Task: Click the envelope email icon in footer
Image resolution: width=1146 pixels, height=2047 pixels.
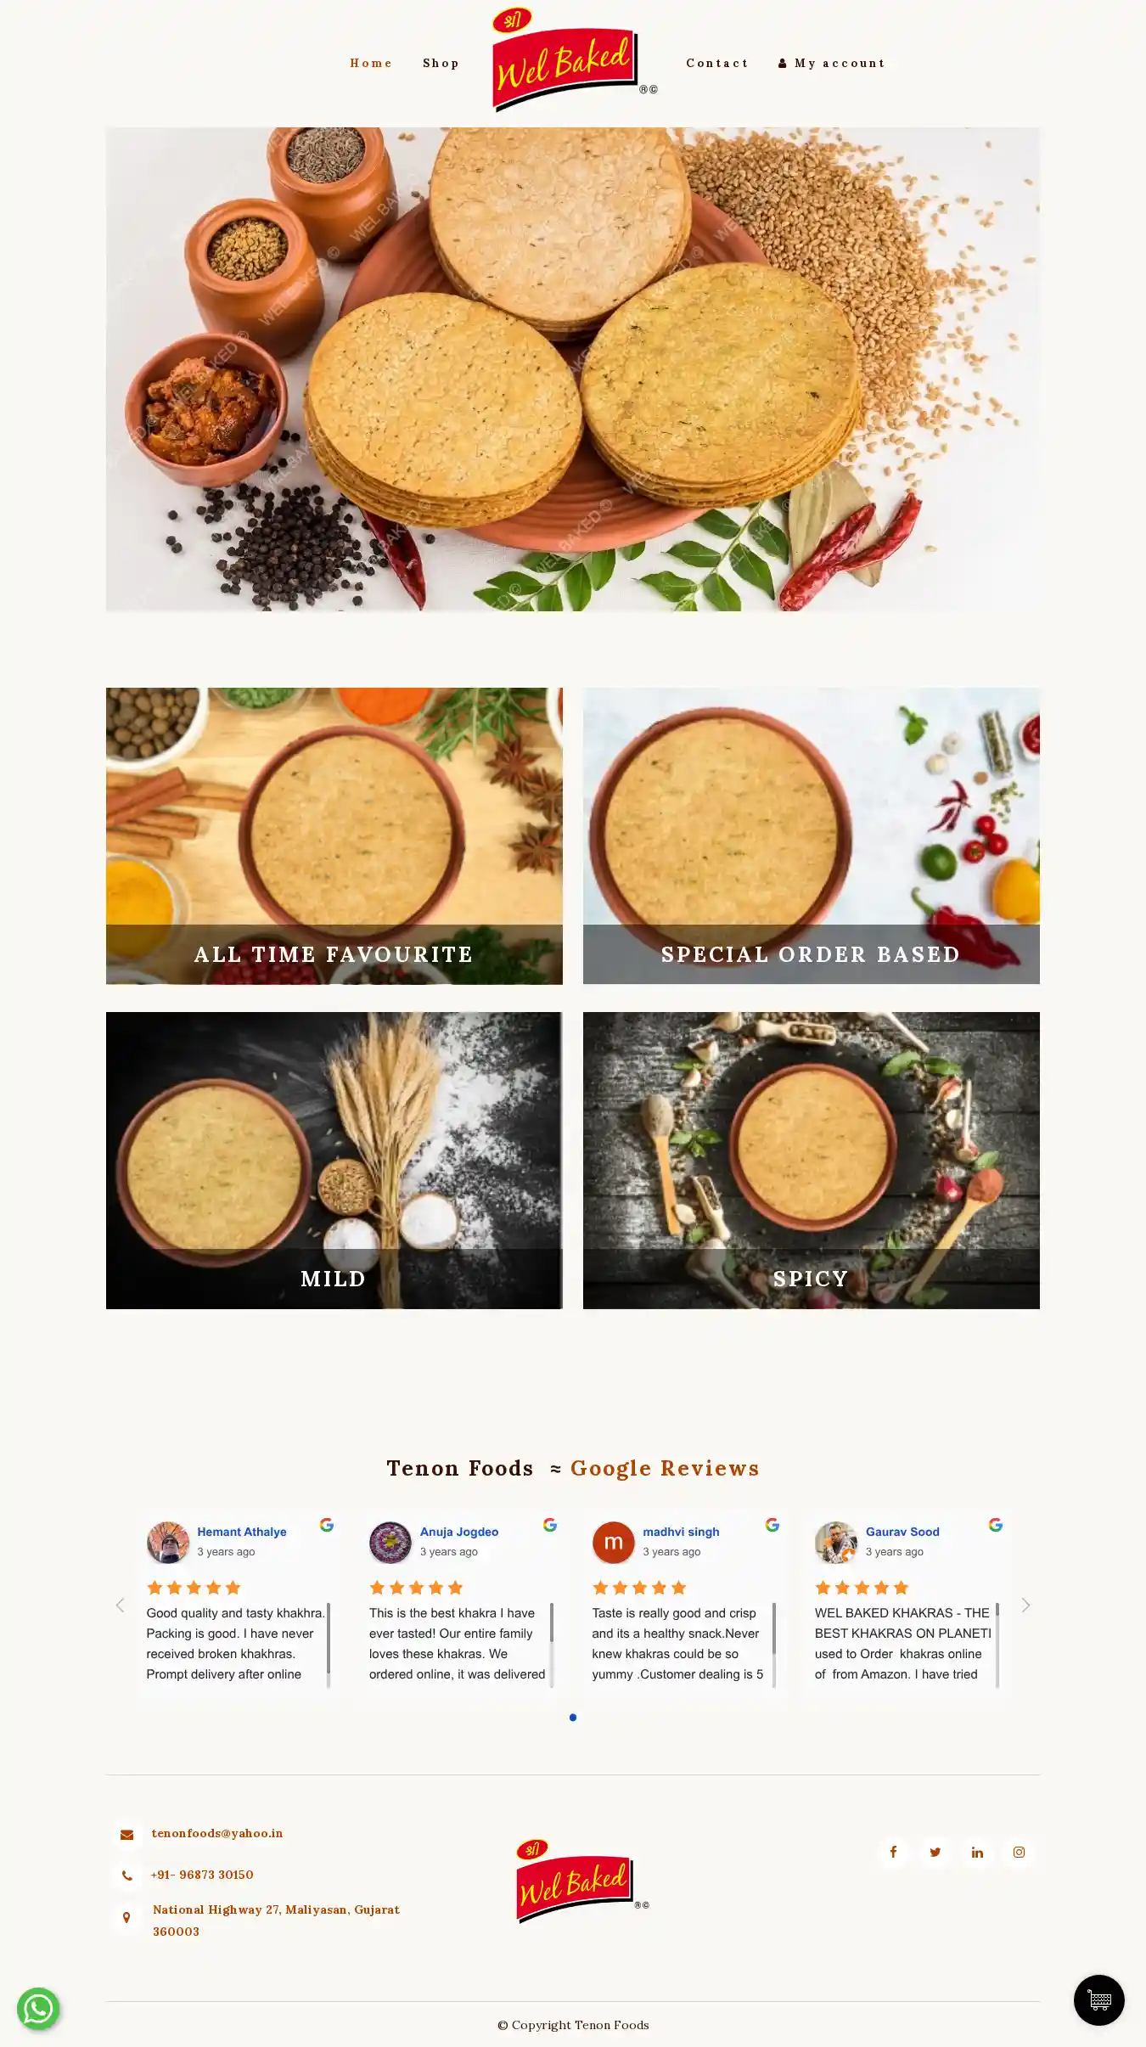Action: click(x=126, y=1834)
